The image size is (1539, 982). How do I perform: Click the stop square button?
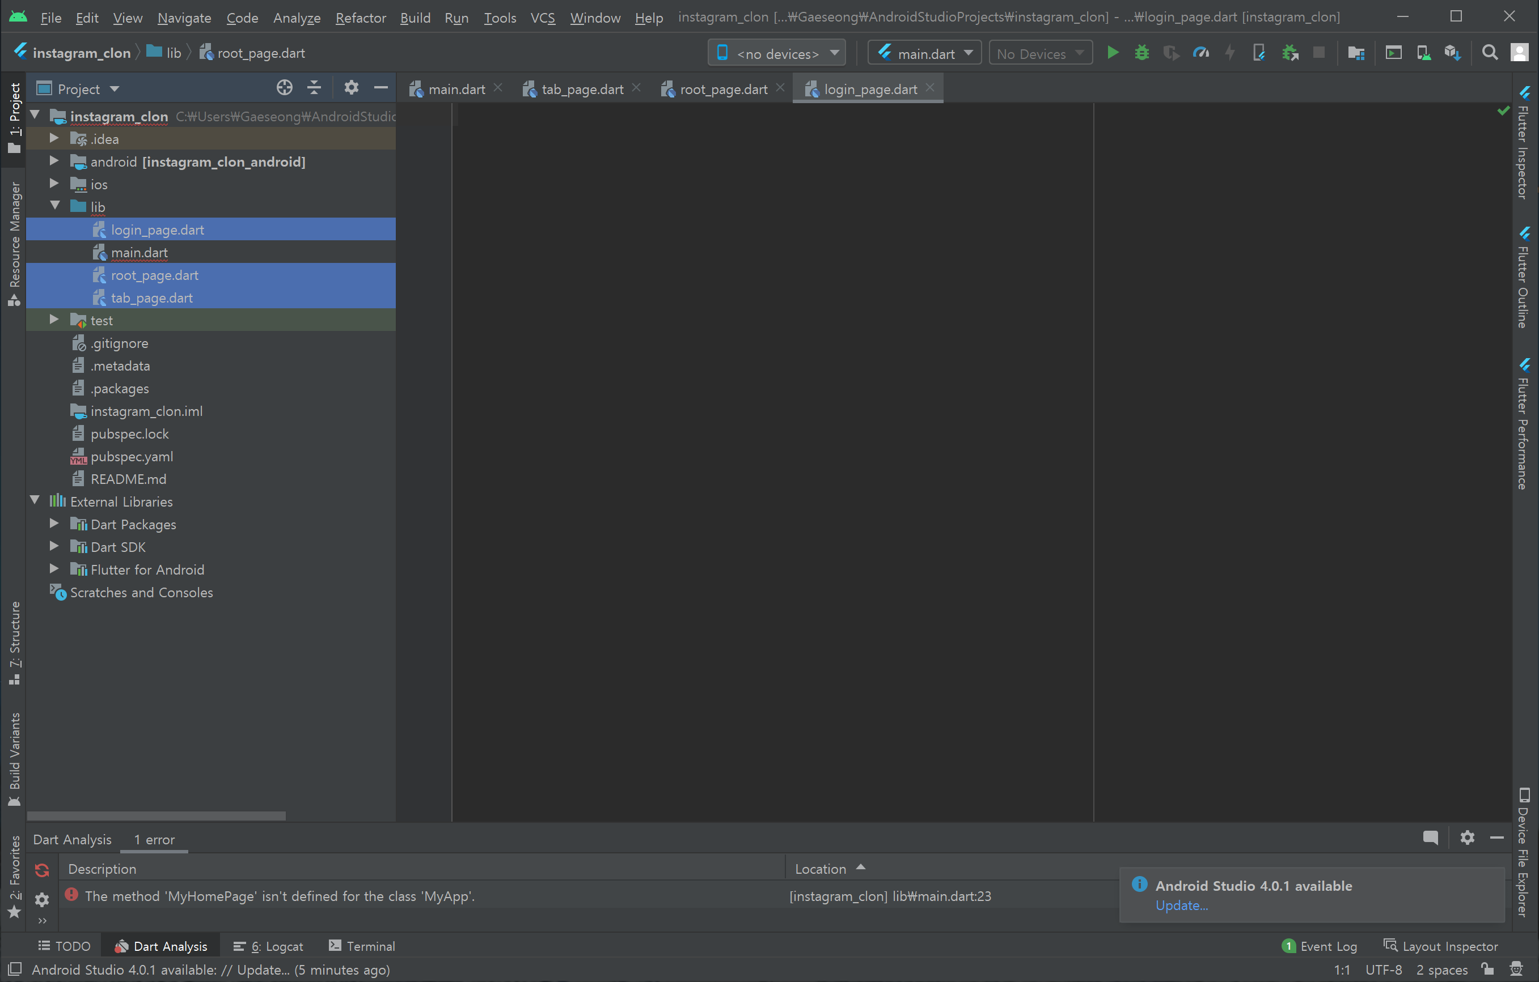[x=1318, y=53]
